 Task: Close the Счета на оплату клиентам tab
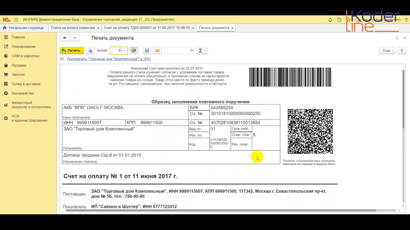tap(98, 28)
